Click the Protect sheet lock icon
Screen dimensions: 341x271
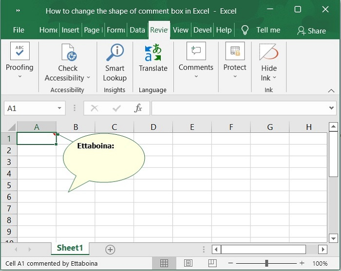tap(235, 51)
